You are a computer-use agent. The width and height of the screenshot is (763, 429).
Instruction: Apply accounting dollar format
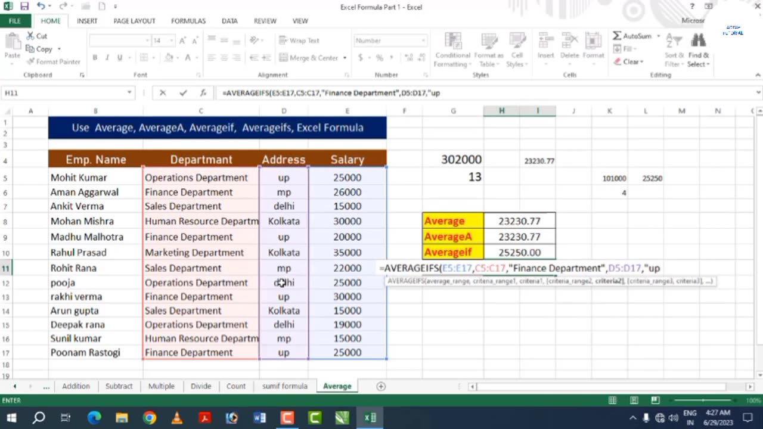[361, 58]
